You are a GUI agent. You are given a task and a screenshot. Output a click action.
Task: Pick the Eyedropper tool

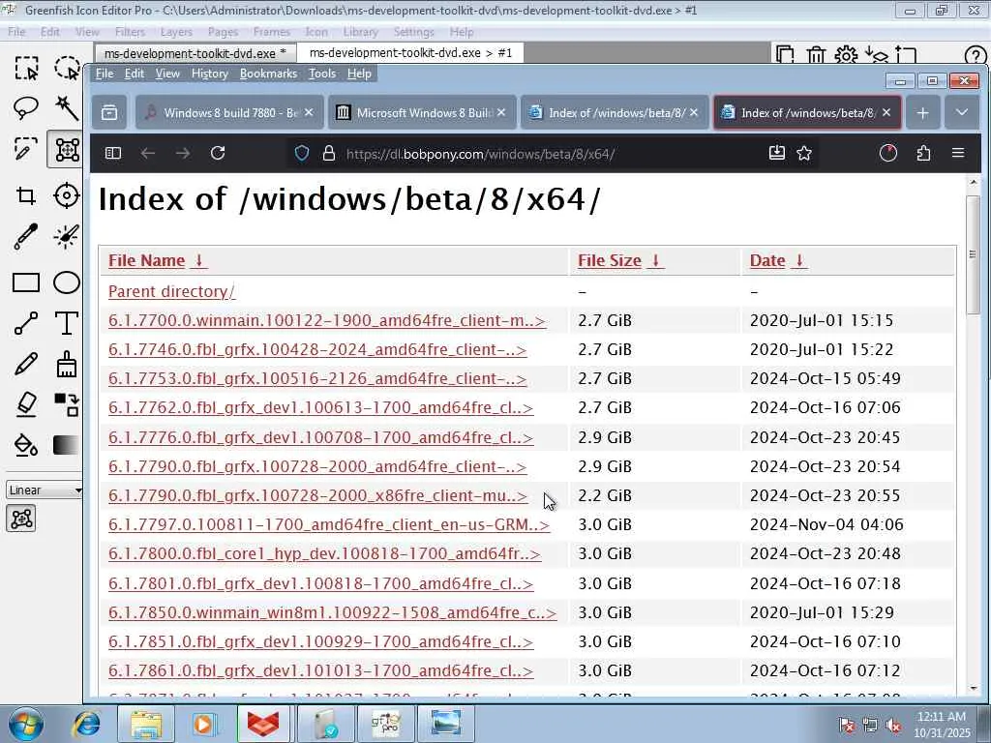coord(26,236)
